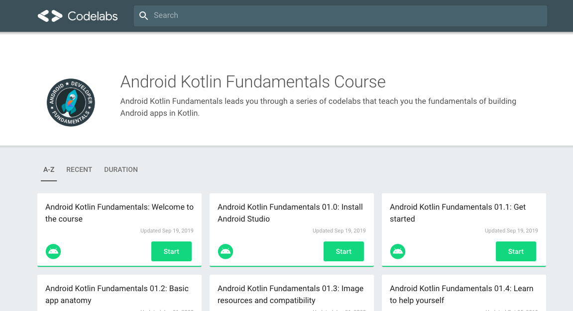The image size is (573, 311).
Task: Click Android icon on Welcome to the course card
Action: [53, 251]
